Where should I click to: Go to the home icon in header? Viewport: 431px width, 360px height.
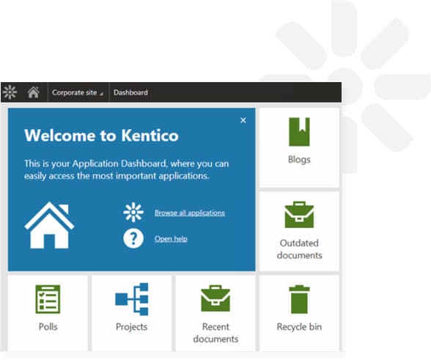(x=33, y=92)
